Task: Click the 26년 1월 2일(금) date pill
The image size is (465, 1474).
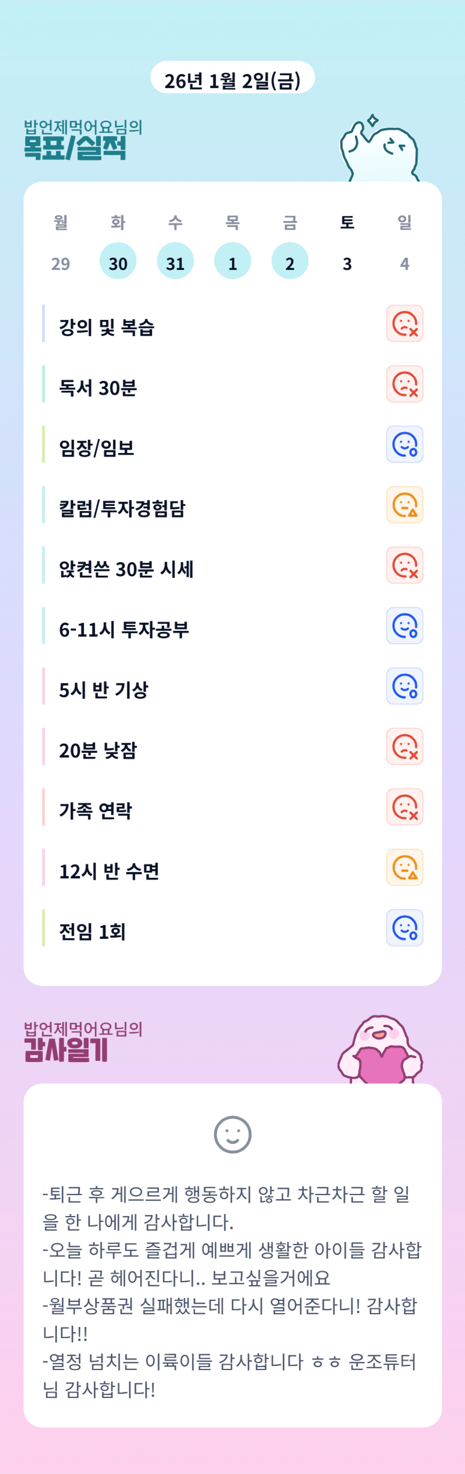Action: 233,79
